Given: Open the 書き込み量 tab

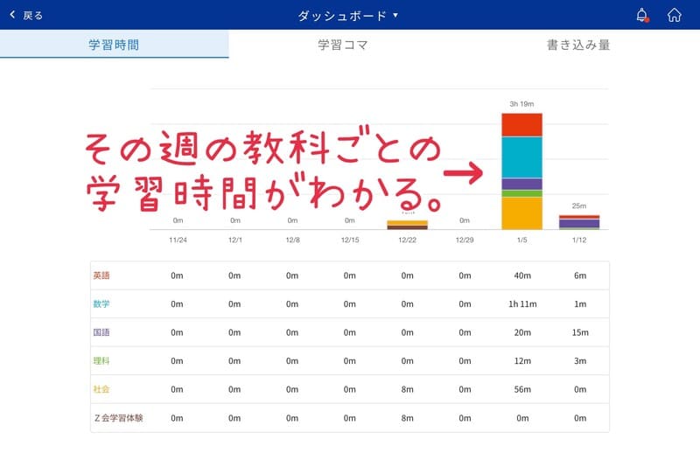Looking at the screenshot, I should pos(578,45).
